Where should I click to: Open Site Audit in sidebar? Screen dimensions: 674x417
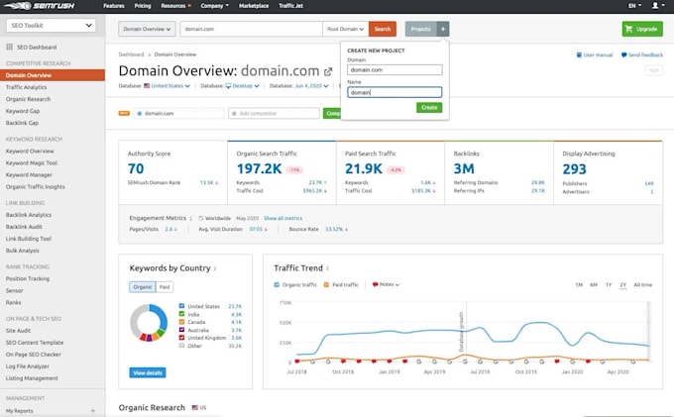(x=18, y=331)
